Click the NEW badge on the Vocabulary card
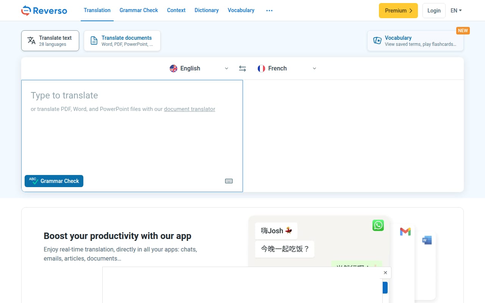Viewport: 485px width, 303px height. (463, 31)
